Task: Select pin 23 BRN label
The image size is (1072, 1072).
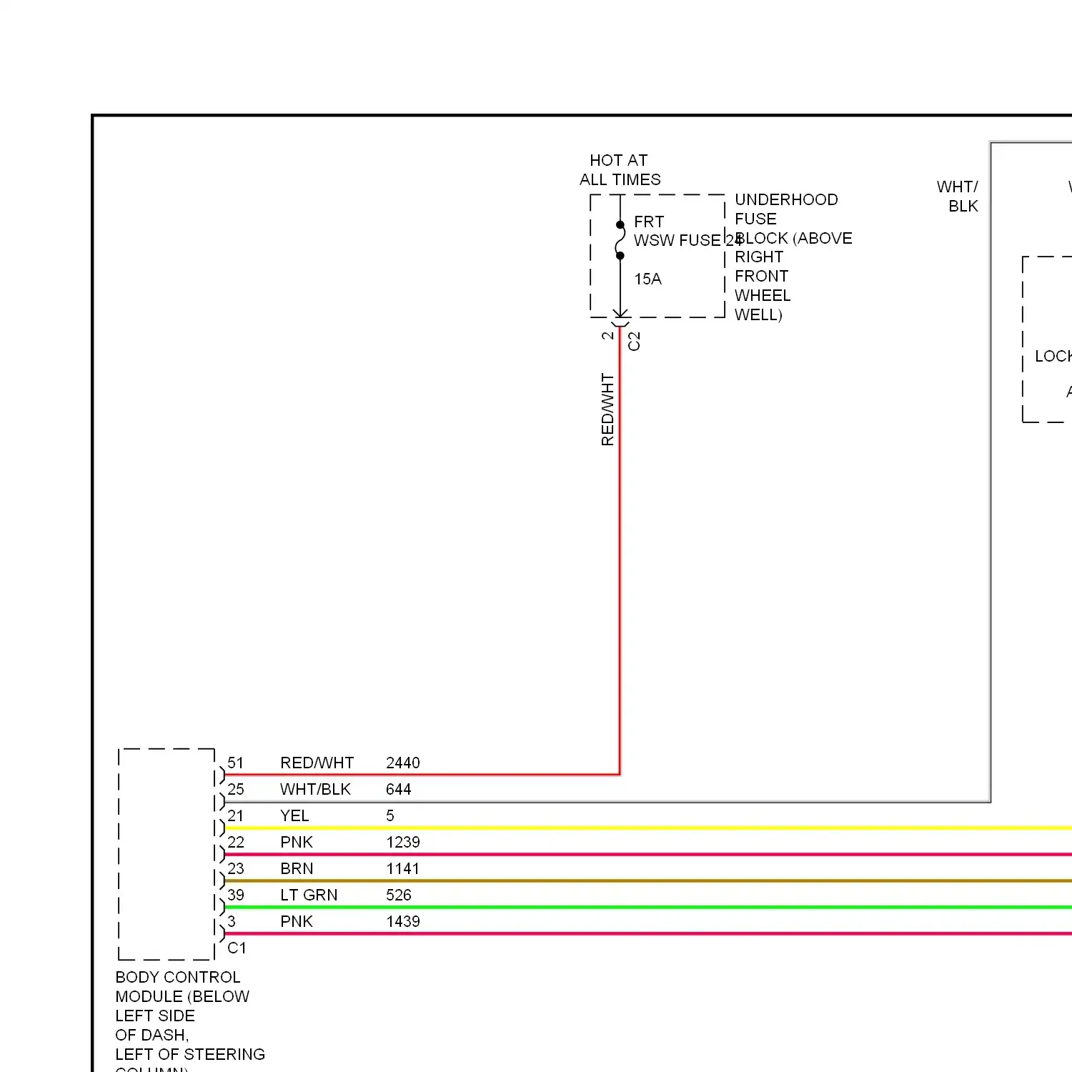Action: pyautogui.click(x=297, y=868)
